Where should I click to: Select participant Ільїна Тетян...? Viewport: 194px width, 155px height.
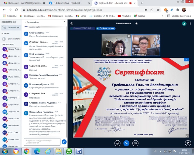(x=11, y=77)
